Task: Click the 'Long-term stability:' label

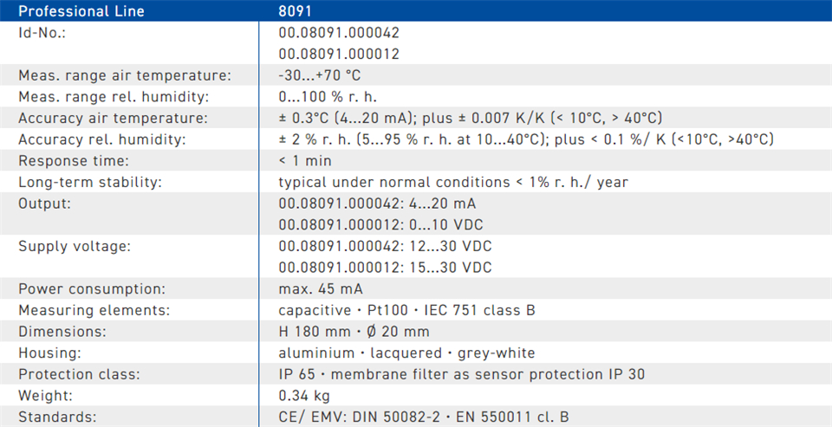Action: pos(90,182)
